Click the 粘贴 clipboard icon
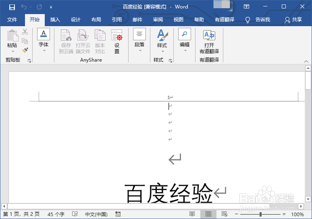 [x=12, y=36]
